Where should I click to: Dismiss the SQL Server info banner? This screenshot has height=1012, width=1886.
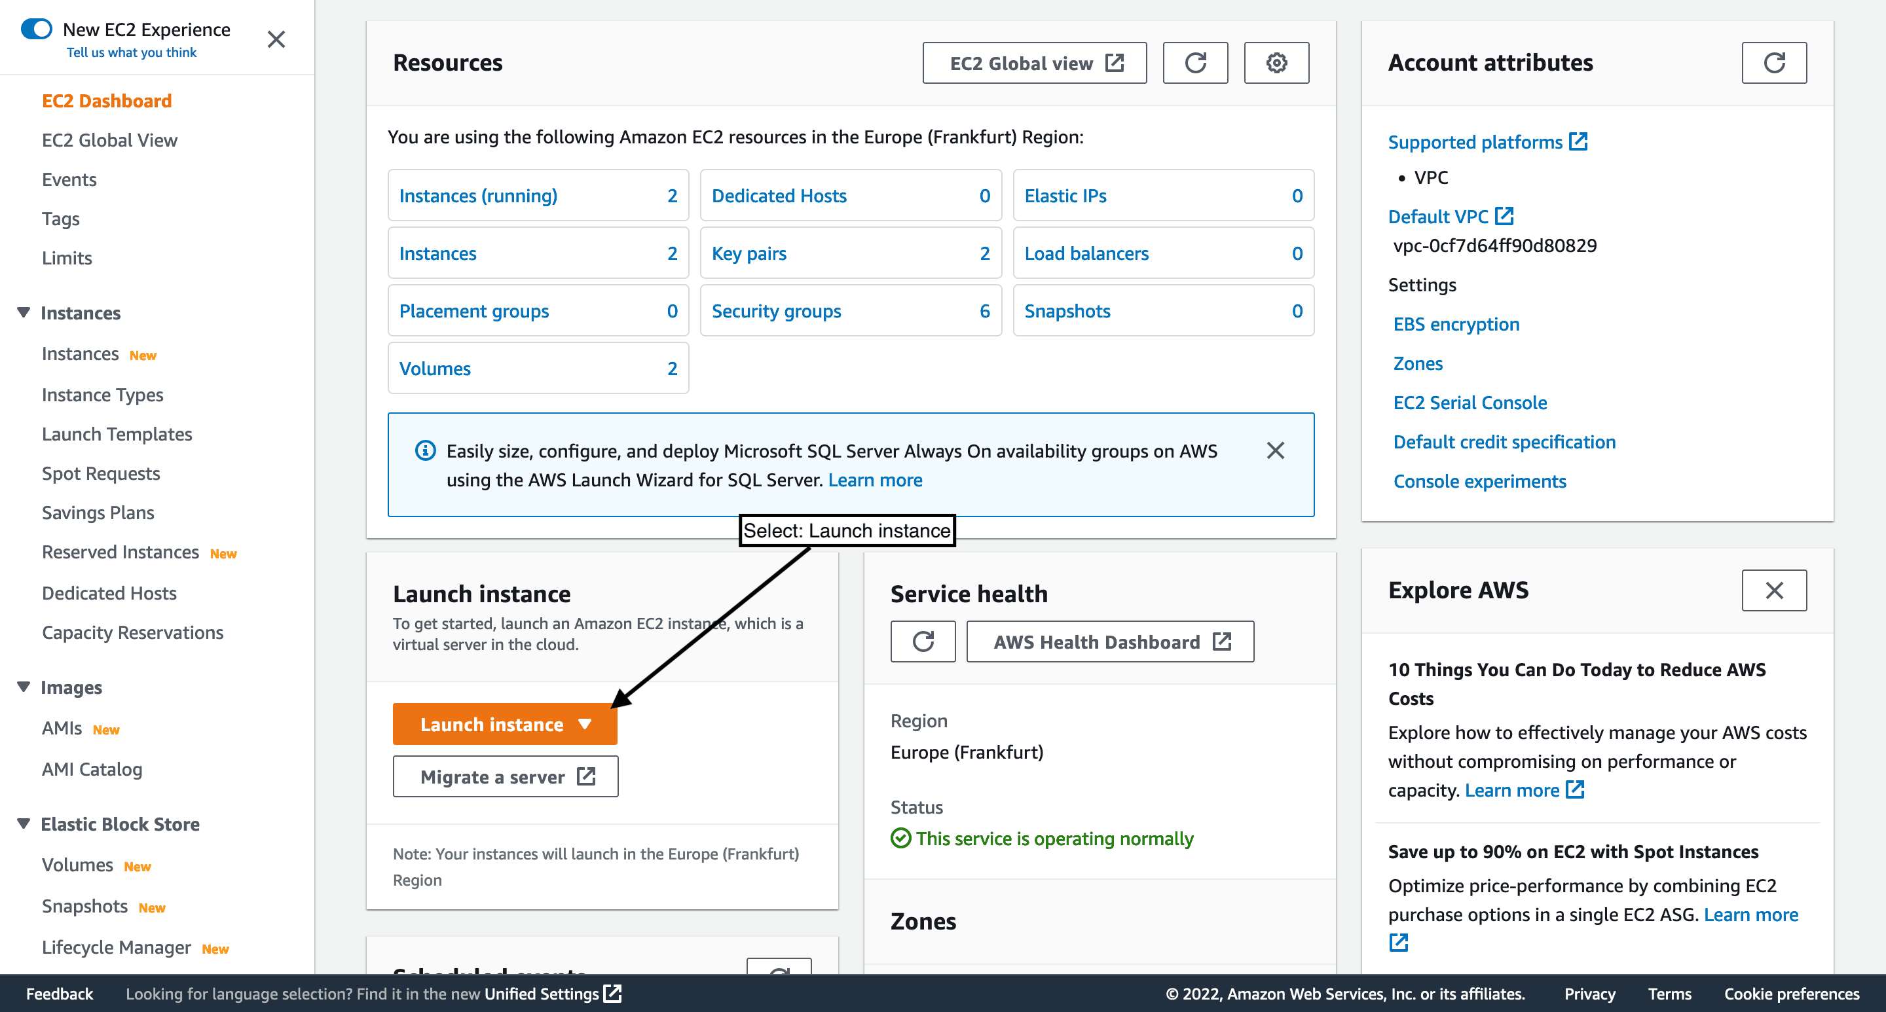1276,451
